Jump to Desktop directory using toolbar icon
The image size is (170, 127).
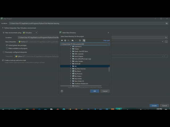click(x=65, y=40)
